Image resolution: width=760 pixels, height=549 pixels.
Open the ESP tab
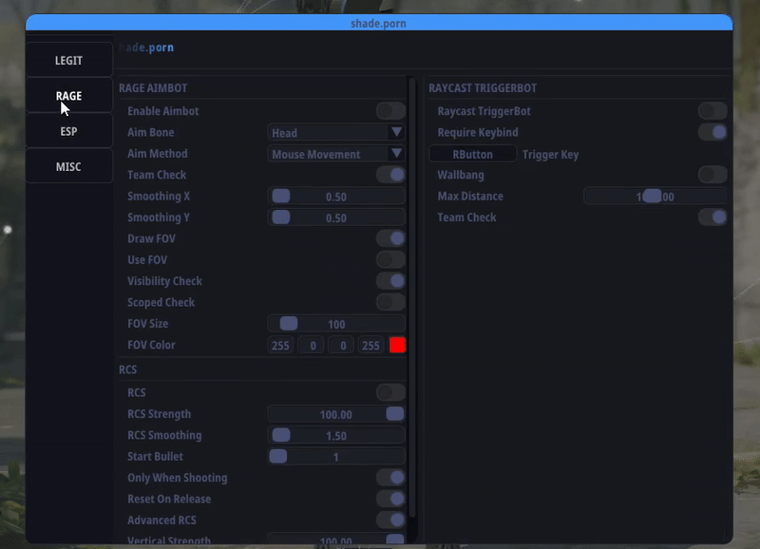(68, 131)
